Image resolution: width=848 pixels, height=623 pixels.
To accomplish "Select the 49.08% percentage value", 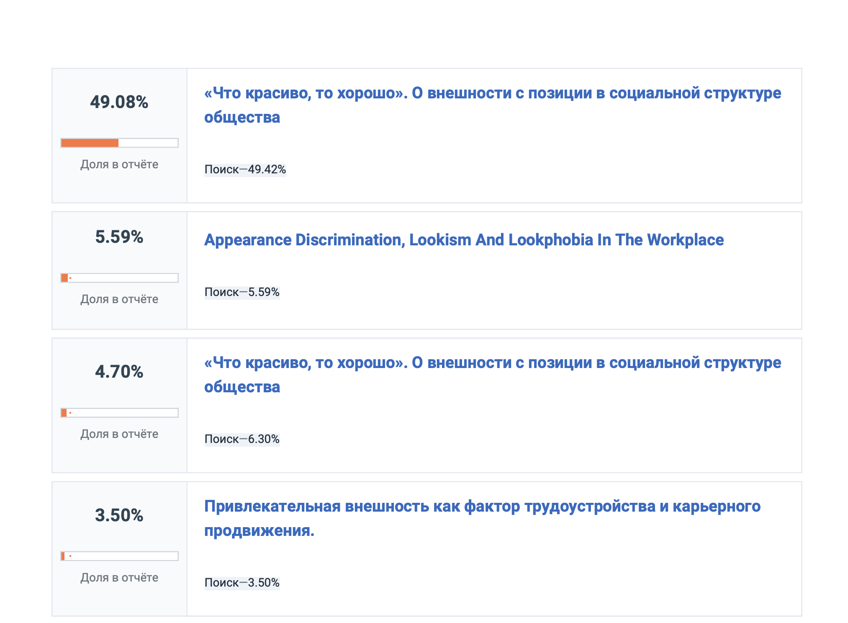I will (119, 100).
